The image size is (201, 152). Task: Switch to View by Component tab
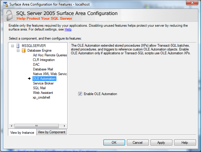(52, 132)
